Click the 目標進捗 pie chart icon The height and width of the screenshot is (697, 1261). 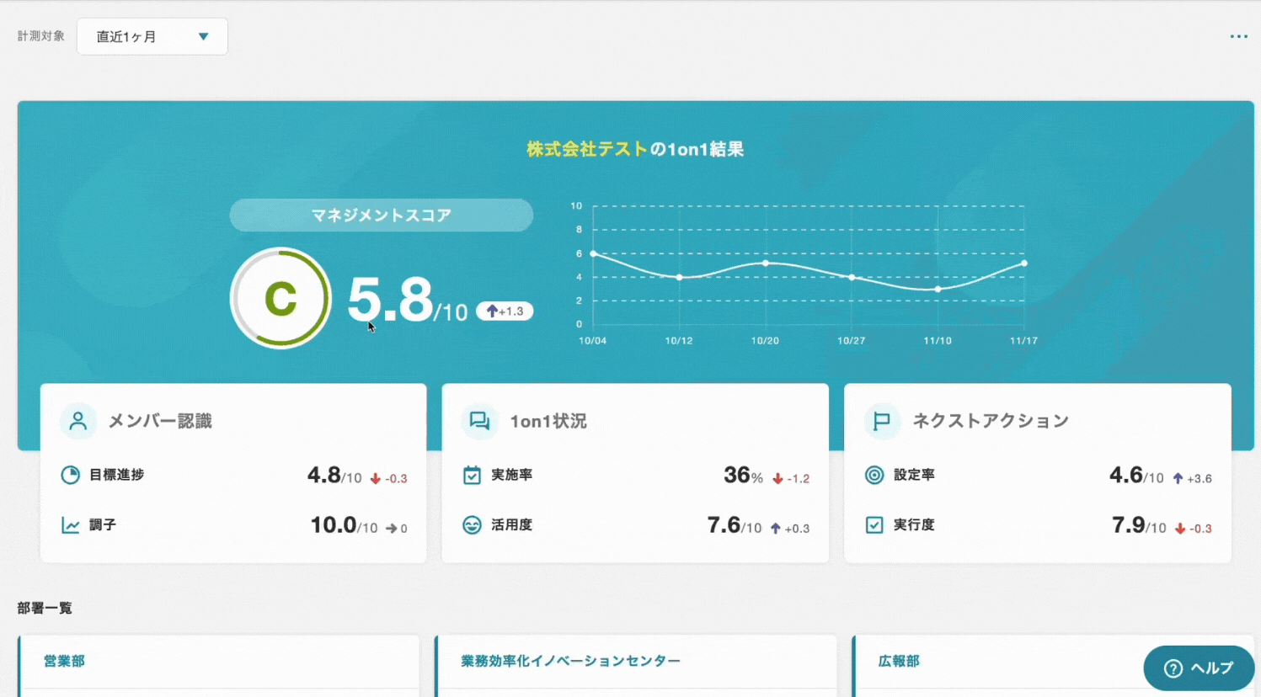click(71, 475)
